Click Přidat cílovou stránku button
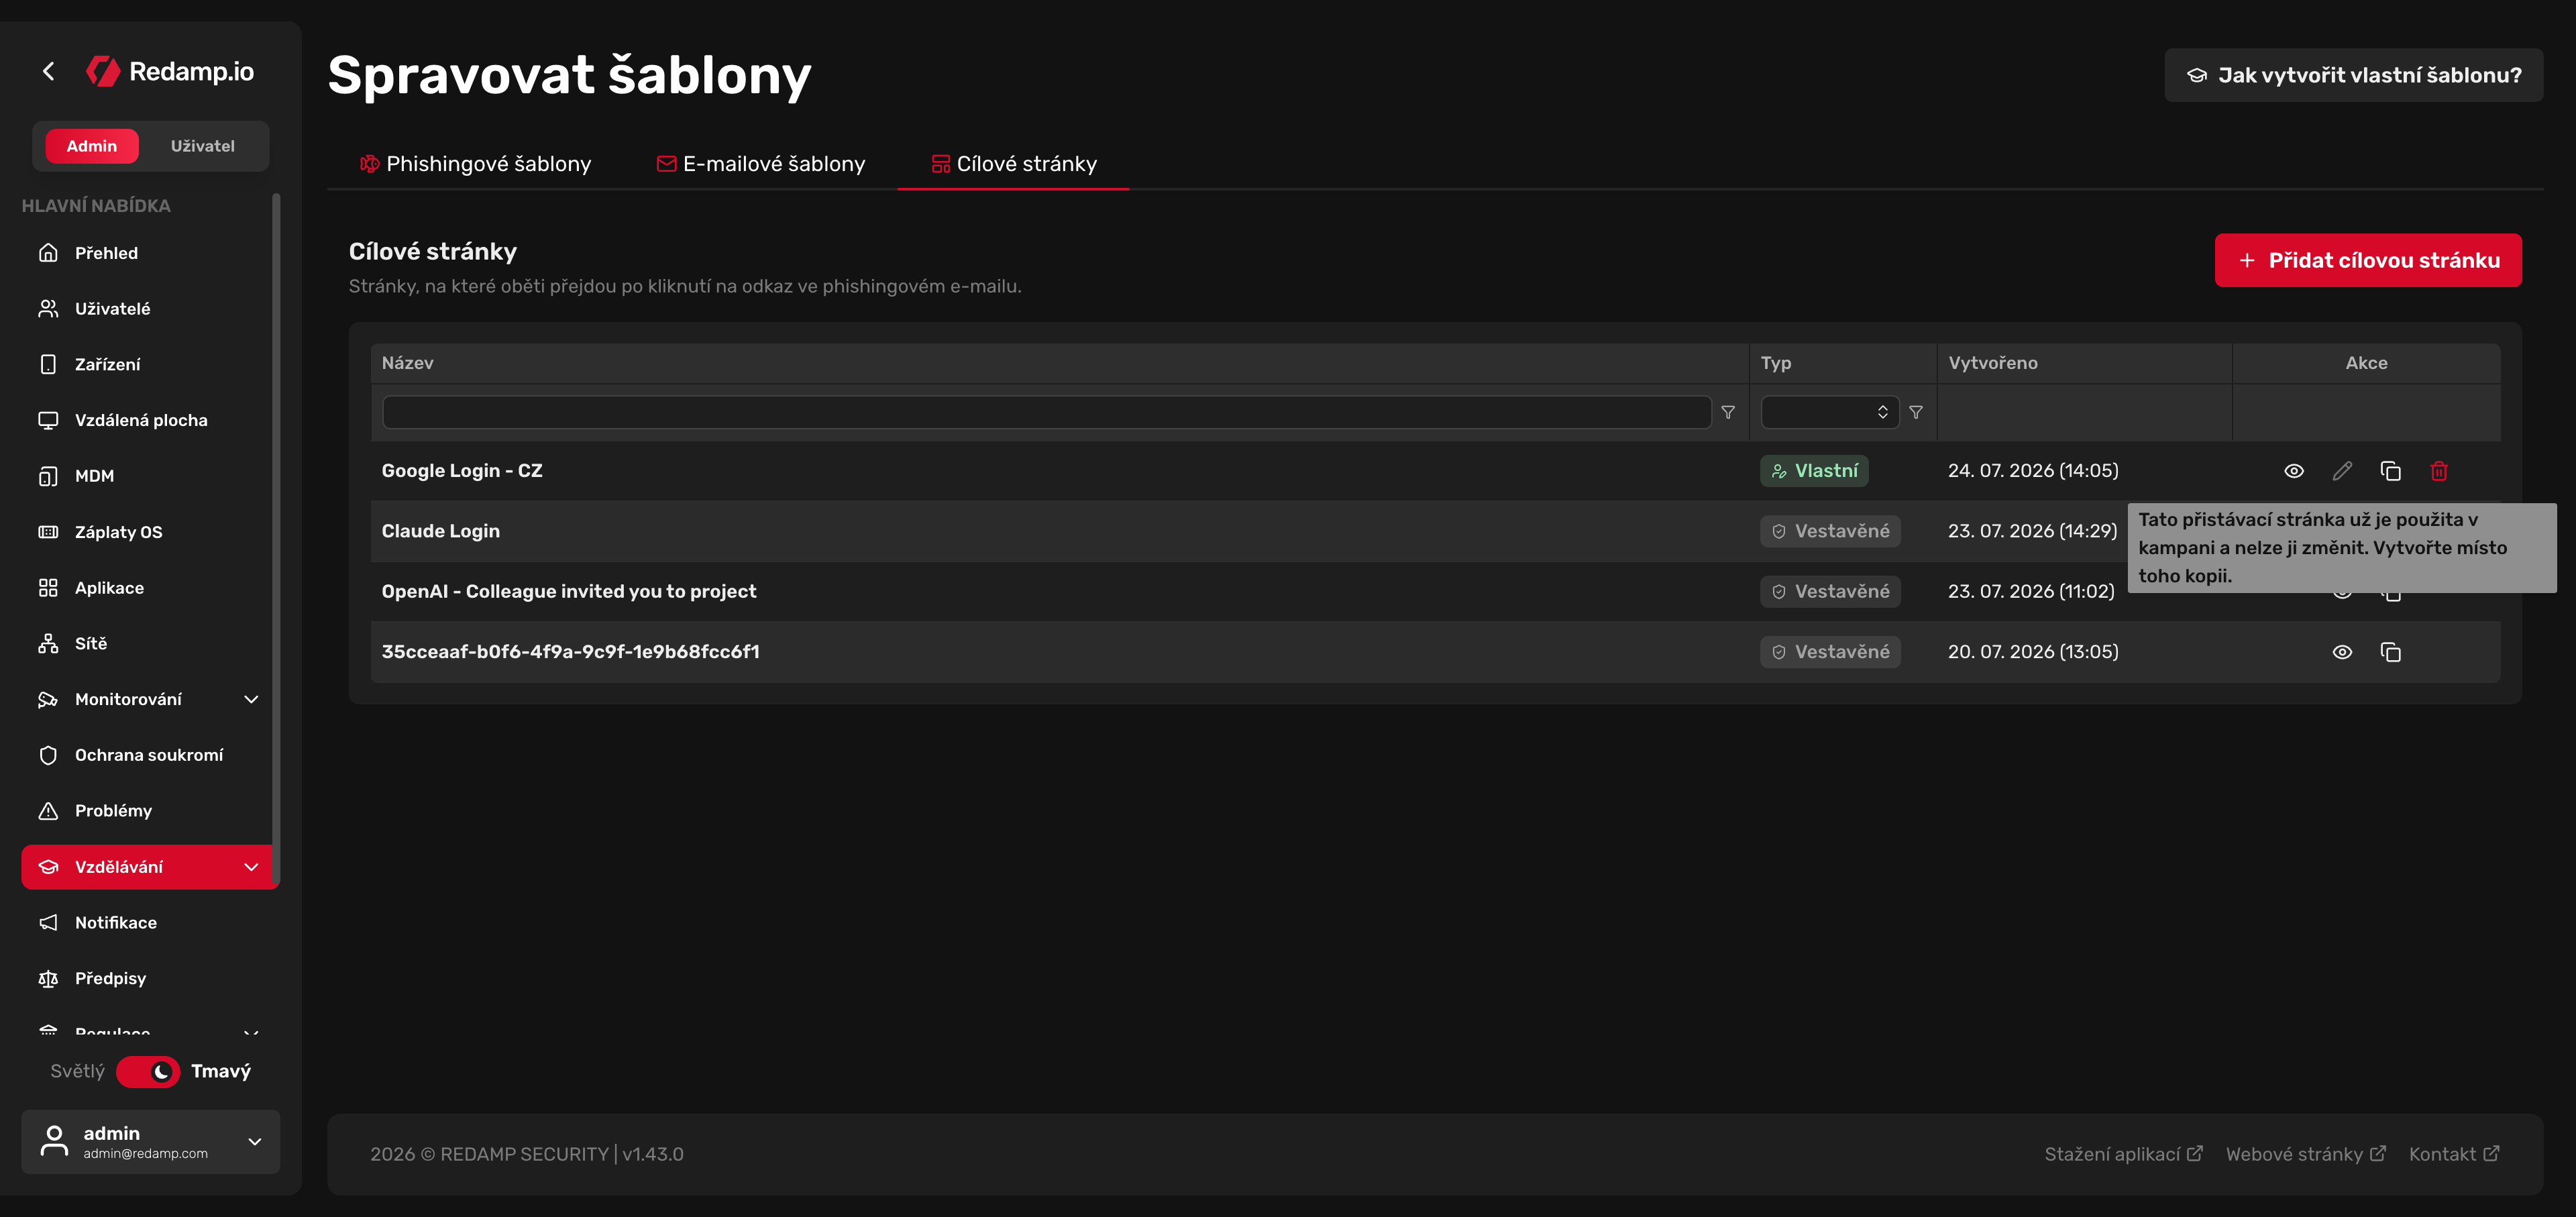The image size is (2576, 1217). pyautogui.click(x=2368, y=261)
